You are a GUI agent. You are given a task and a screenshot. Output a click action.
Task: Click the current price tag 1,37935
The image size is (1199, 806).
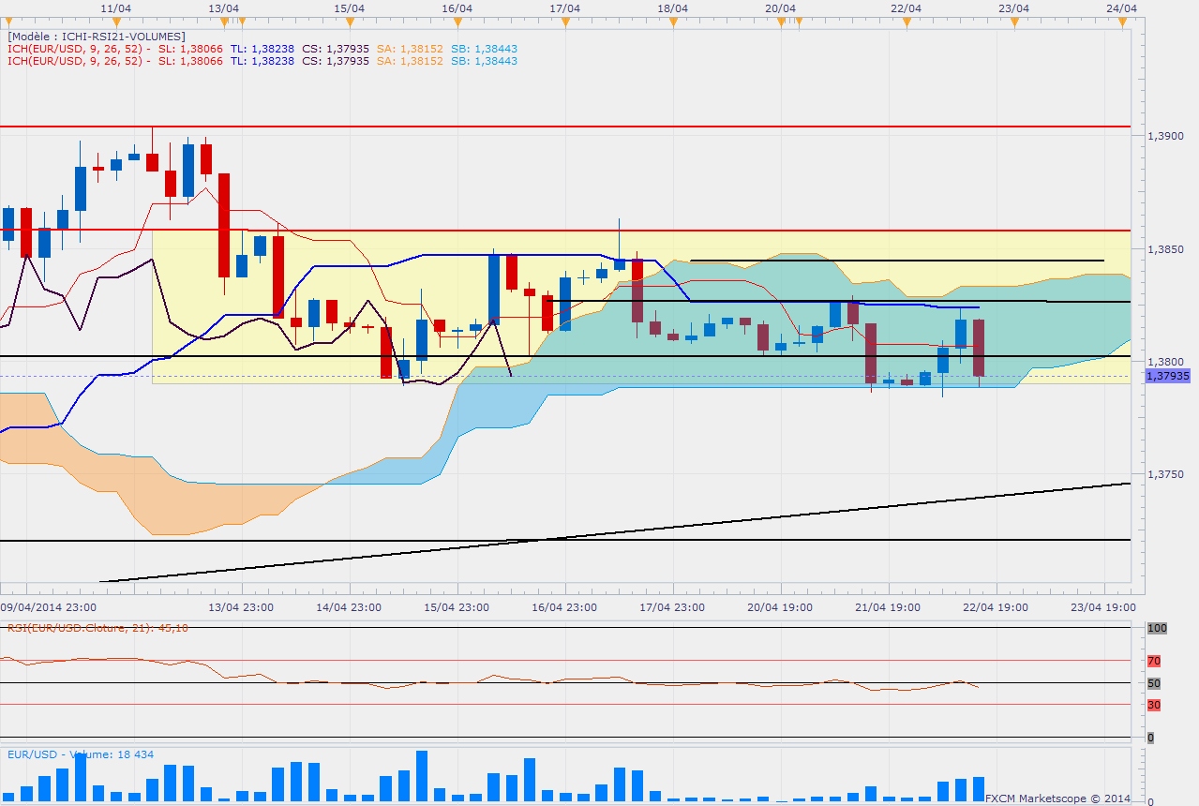pyautogui.click(x=1167, y=376)
